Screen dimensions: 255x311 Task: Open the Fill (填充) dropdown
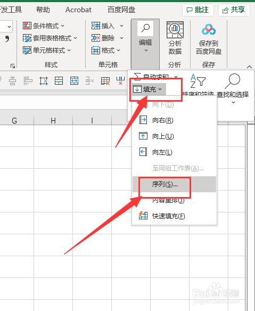pyautogui.click(x=149, y=89)
